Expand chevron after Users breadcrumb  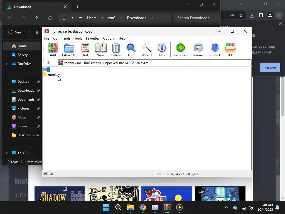[x=102, y=18]
